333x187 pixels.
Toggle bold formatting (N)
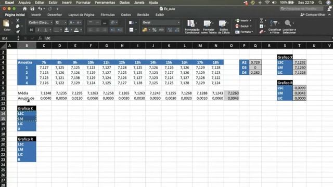[x=31, y=30]
